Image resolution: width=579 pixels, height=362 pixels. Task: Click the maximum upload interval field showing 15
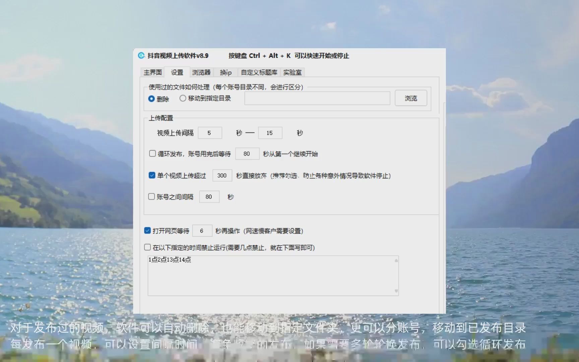270,133
